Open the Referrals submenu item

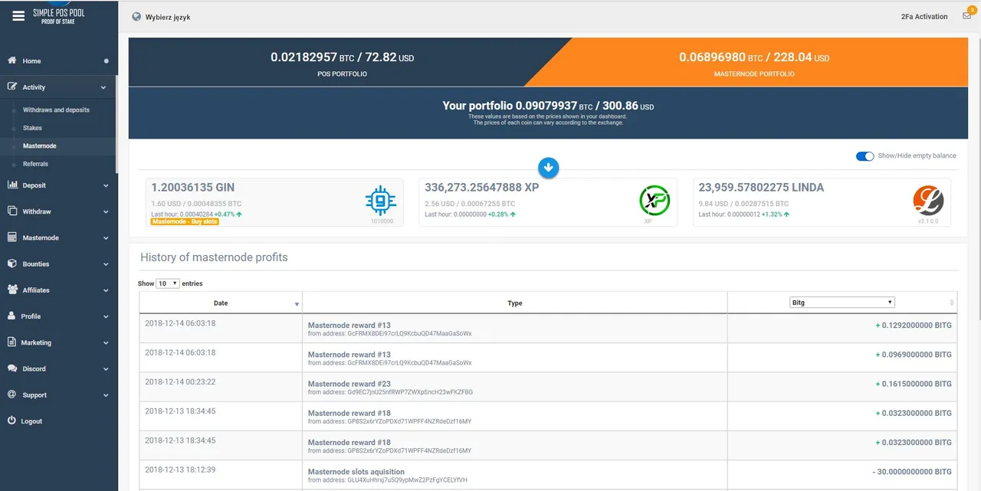coord(35,164)
